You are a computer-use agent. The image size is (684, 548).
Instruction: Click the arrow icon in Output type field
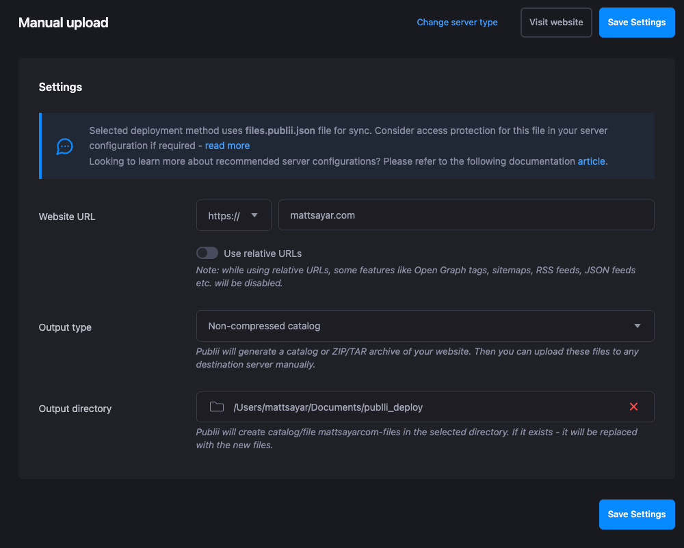(637, 326)
